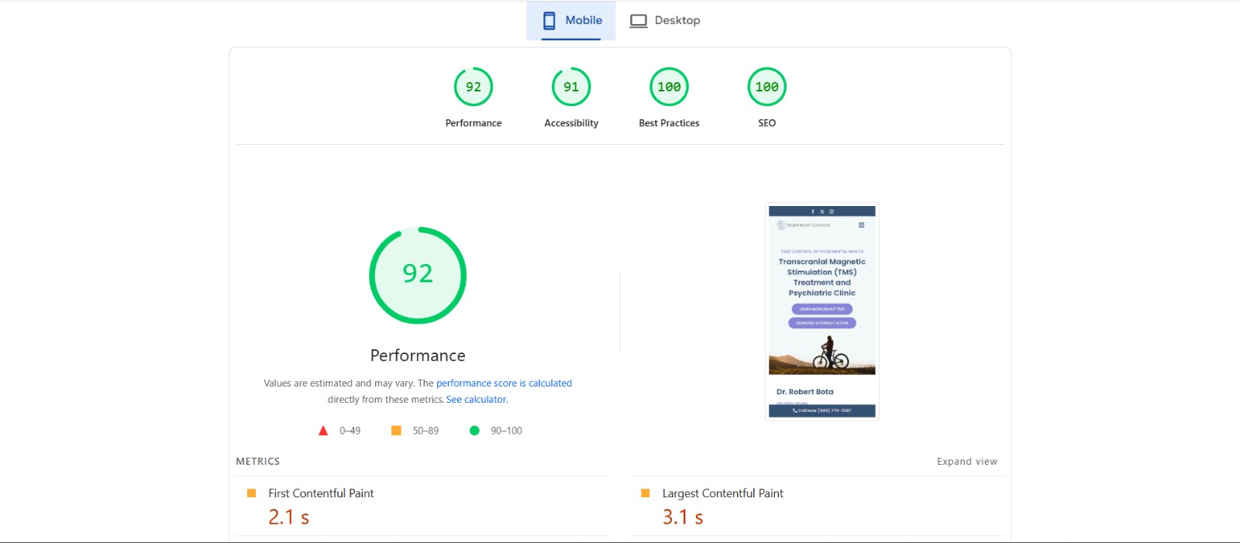Click the red triangle 0–49 legend icon

(x=323, y=431)
